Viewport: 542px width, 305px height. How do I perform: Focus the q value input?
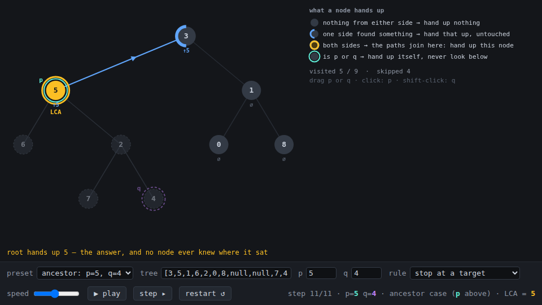pos(366,273)
